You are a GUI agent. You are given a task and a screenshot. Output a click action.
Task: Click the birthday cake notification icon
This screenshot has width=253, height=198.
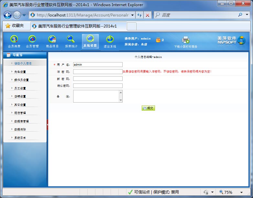158,40
